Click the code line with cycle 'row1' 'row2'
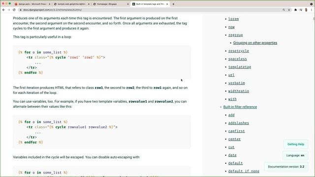This screenshot has height=177, width=315. (x=65, y=58)
